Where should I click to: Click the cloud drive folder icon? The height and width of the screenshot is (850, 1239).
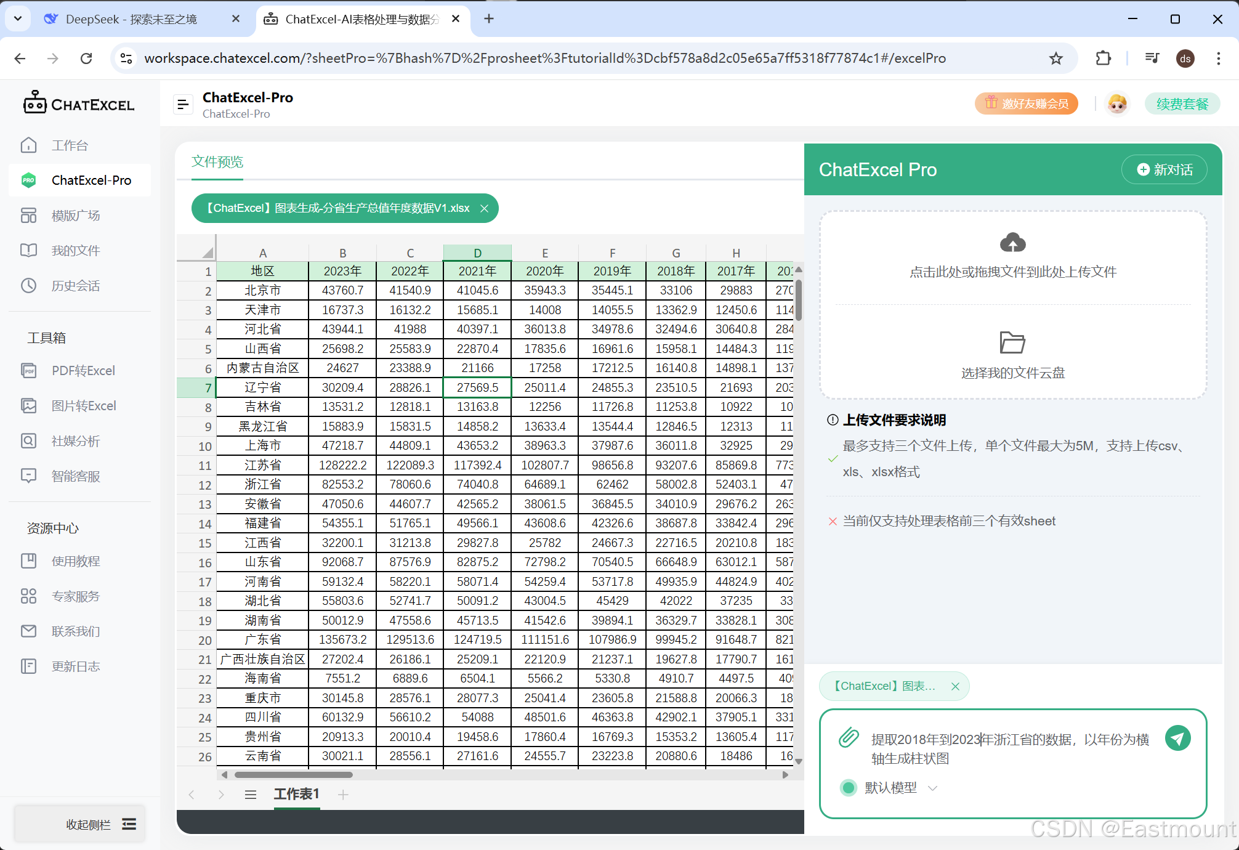click(x=1012, y=342)
